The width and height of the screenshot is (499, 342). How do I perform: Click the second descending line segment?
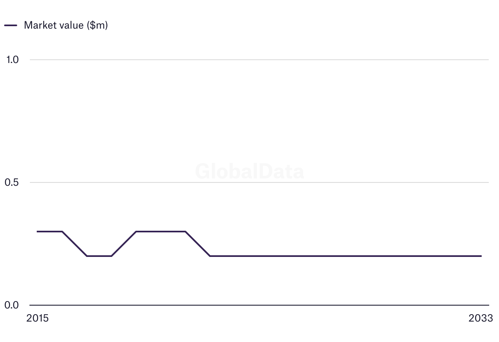coord(198,244)
